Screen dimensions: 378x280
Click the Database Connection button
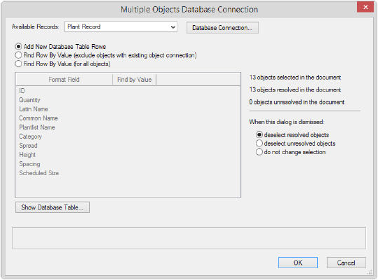click(x=222, y=28)
